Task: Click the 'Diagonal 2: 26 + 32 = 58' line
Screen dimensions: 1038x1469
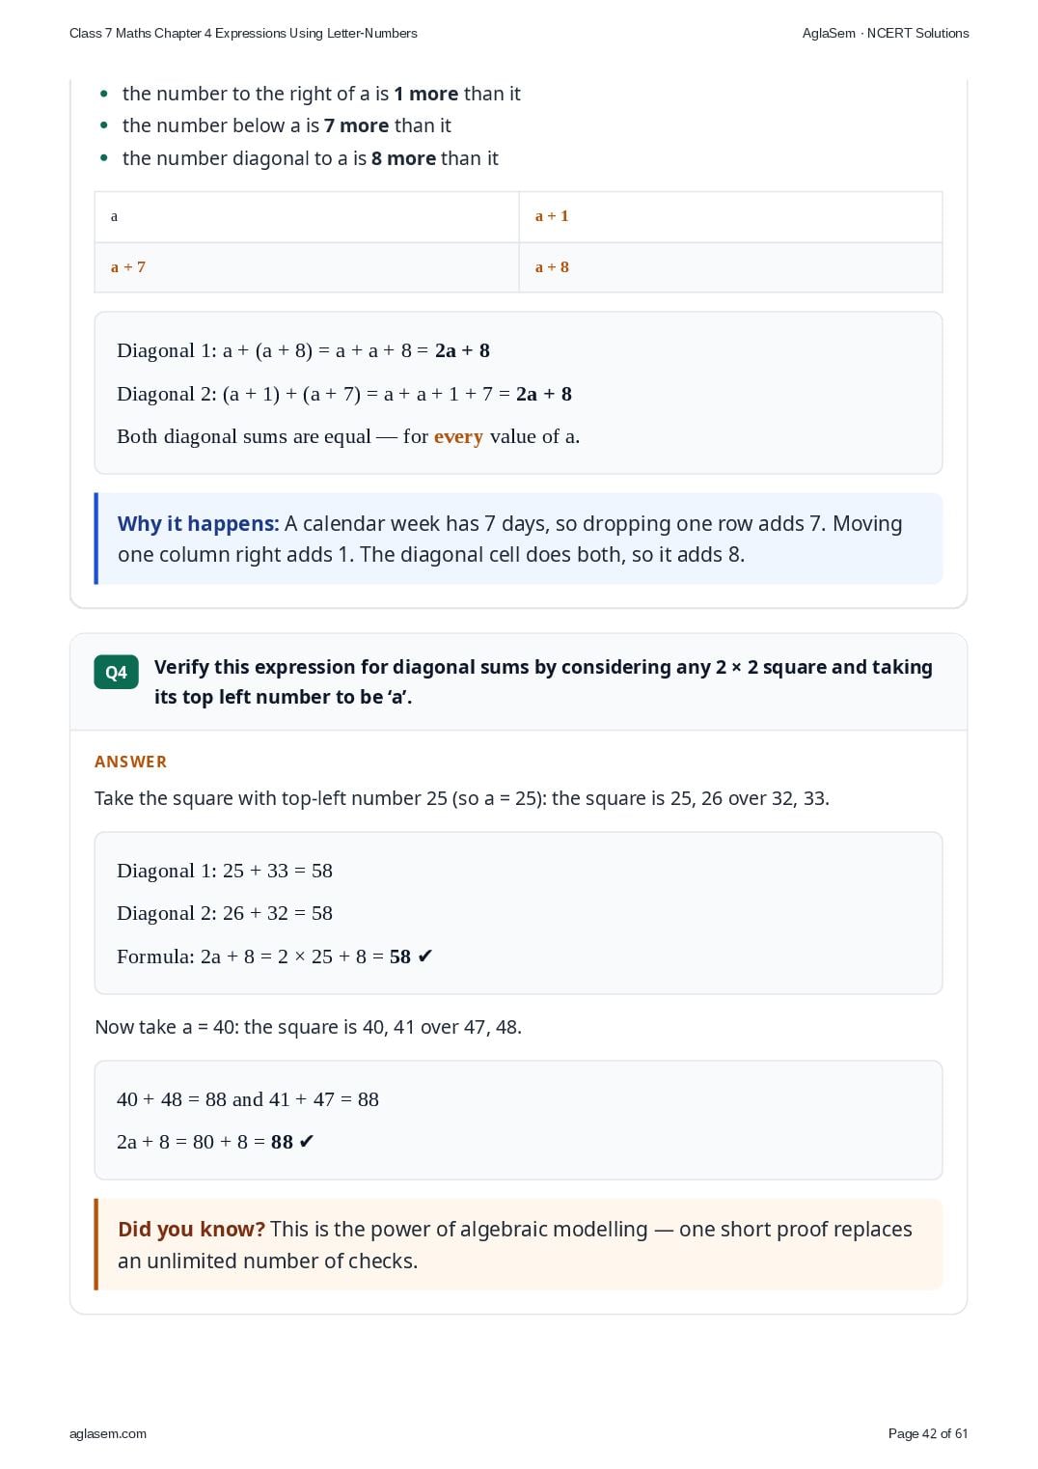Action: pyautogui.click(x=225, y=913)
